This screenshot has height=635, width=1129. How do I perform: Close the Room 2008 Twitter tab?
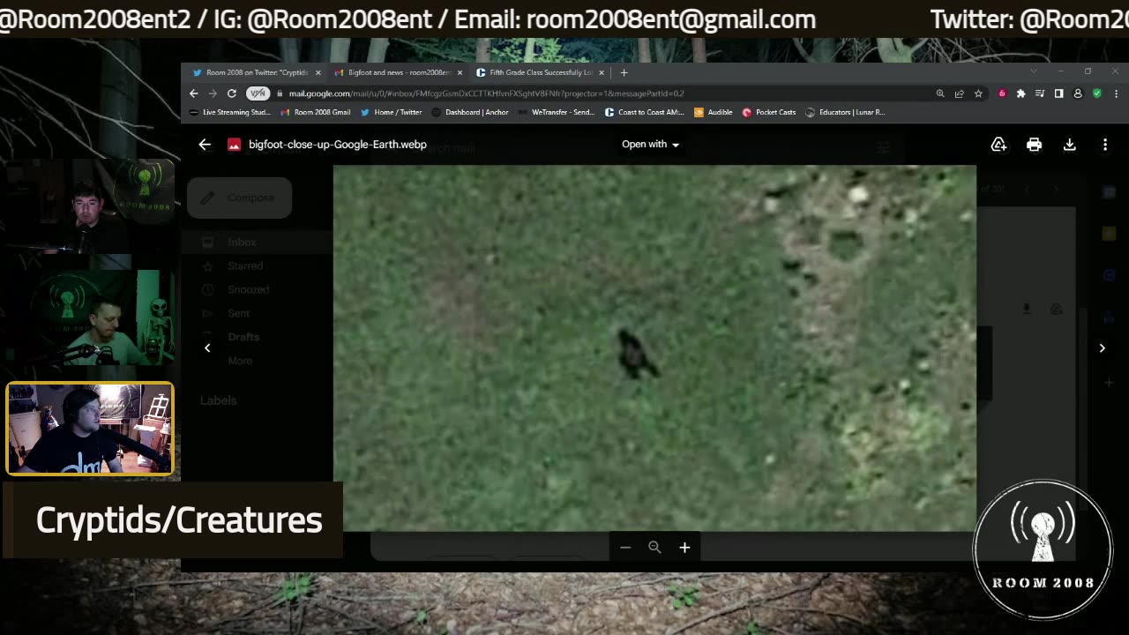(x=318, y=72)
